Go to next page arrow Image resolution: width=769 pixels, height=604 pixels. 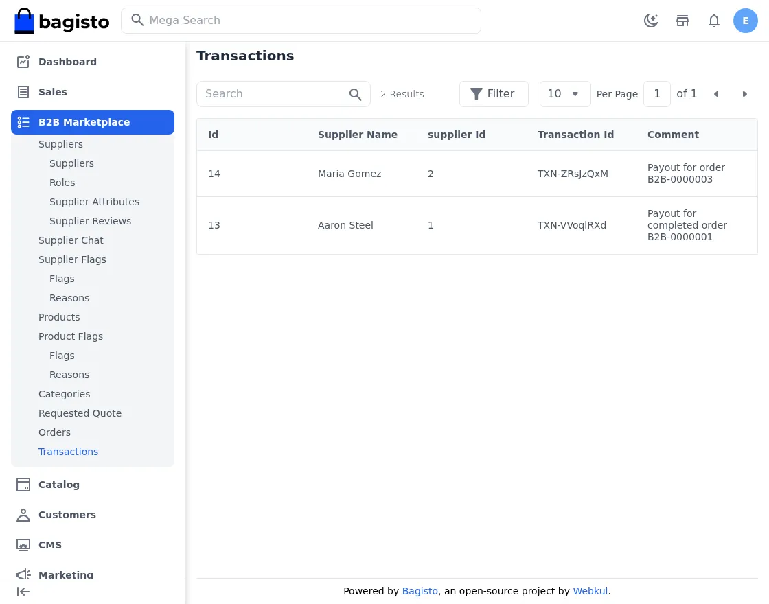(744, 94)
